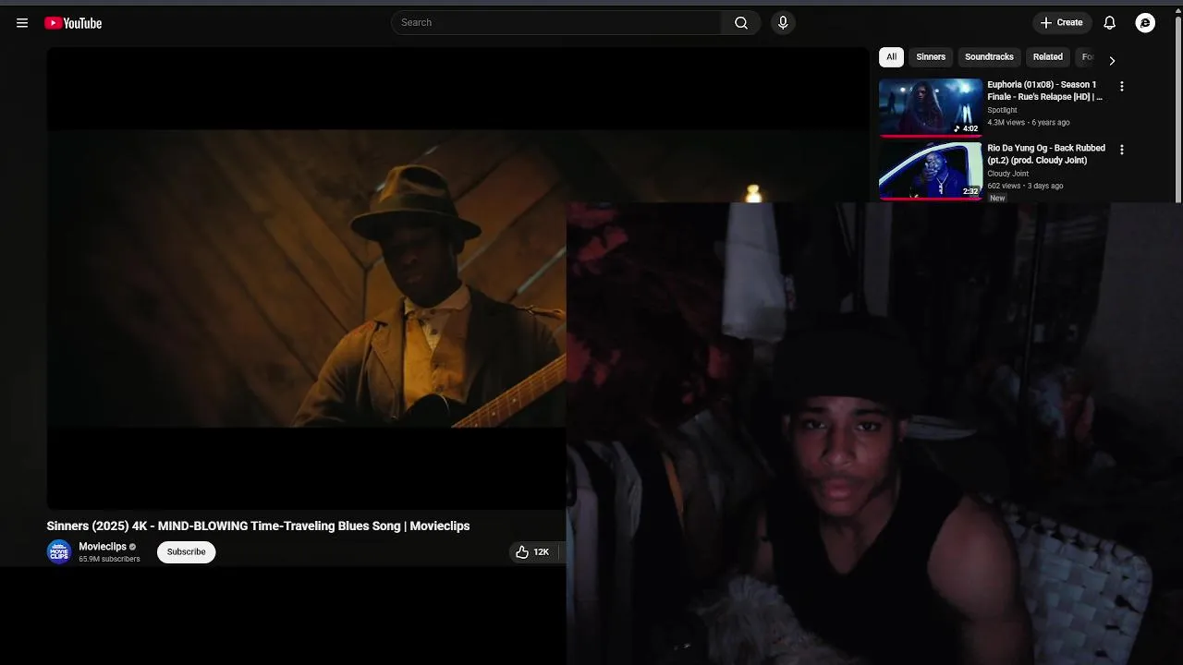The image size is (1183, 665).
Task: Open the YouTube hamburger guide menu
Action: pos(22,23)
